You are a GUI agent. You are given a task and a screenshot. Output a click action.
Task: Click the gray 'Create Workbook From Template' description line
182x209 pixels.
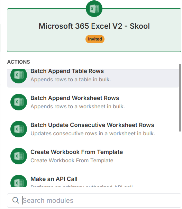[x=72, y=161]
